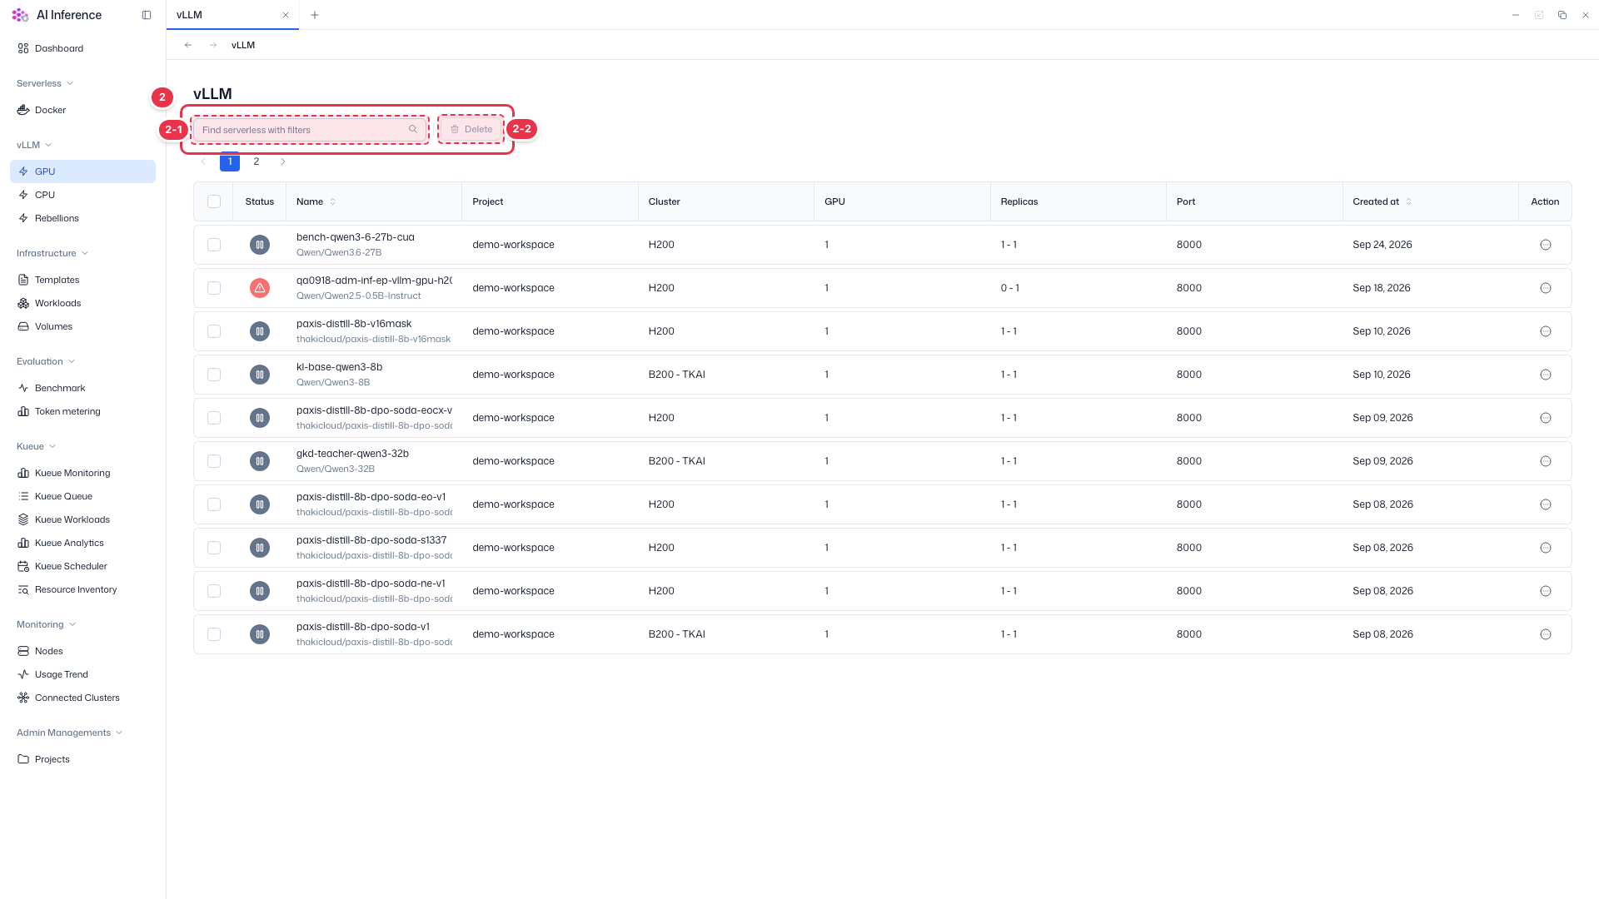This screenshot has width=1599, height=899.
Task: Check the kl-base-qwen3-8b row checkbox
Action: (x=214, y=375)
